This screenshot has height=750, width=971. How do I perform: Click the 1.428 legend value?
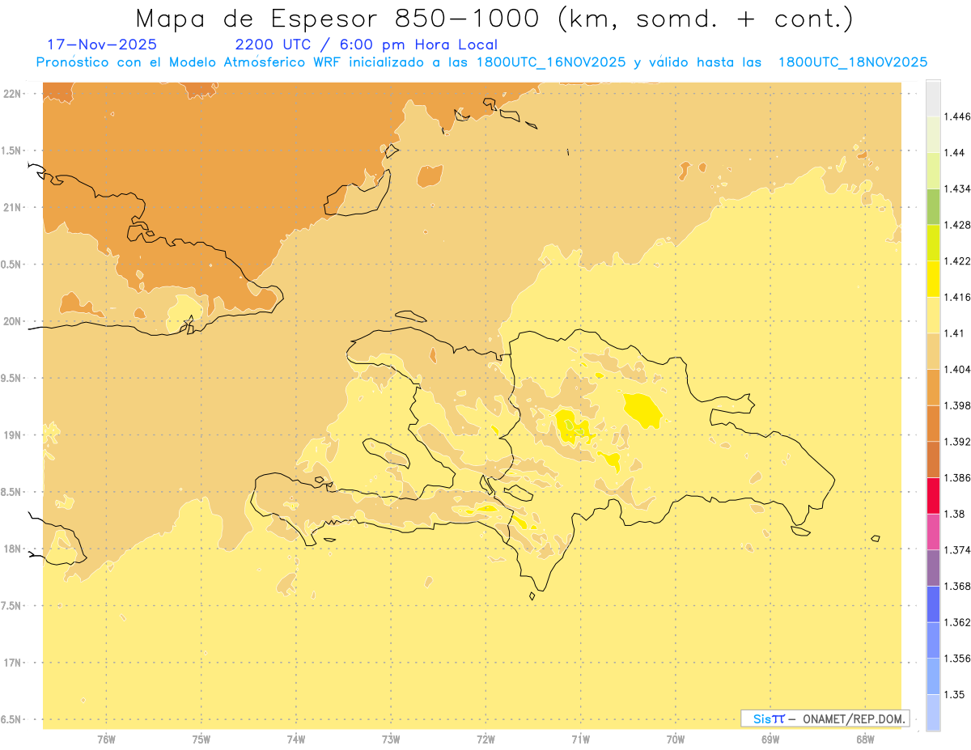[x=956, y=225]
